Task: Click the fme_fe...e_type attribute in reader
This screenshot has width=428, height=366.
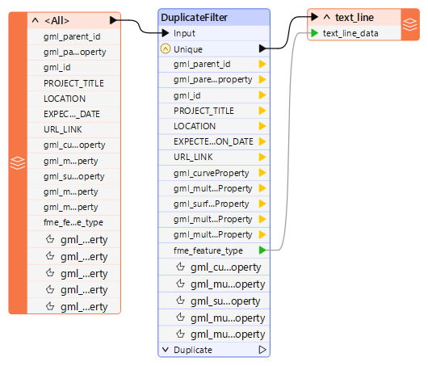Action: tap(73, 222)
